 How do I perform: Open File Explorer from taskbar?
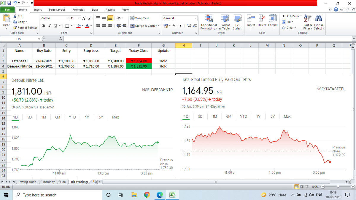134,195
